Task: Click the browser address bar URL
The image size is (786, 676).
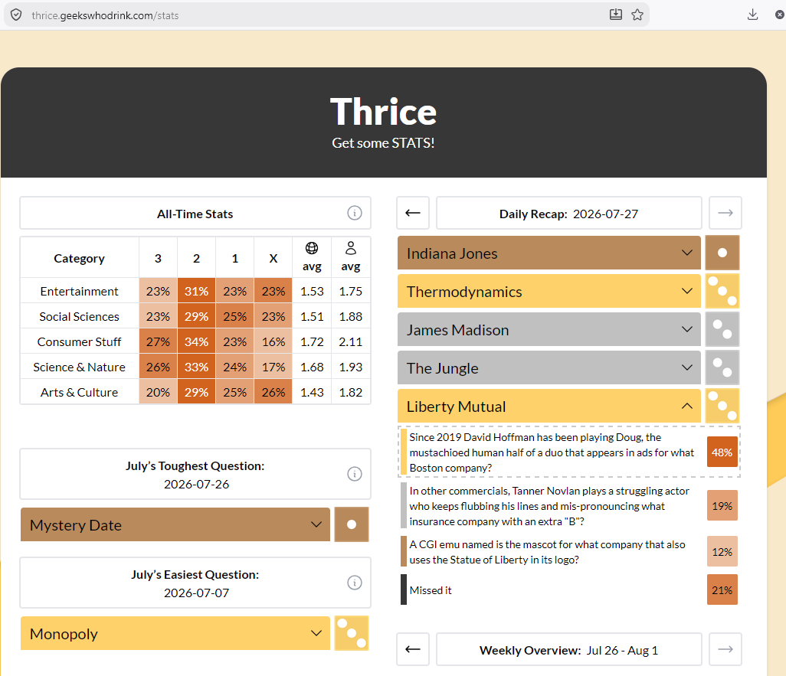Action: (105, 15)
